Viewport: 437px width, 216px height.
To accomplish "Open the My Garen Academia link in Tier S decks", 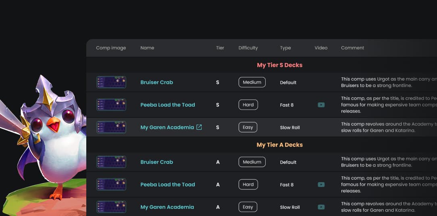I will pyautogui.click(x=167, y=127).
